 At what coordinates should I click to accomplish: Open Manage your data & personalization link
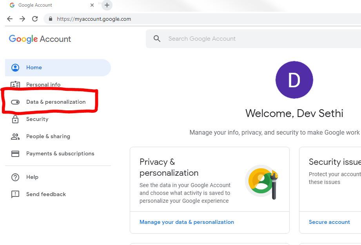tap(187, 222)
